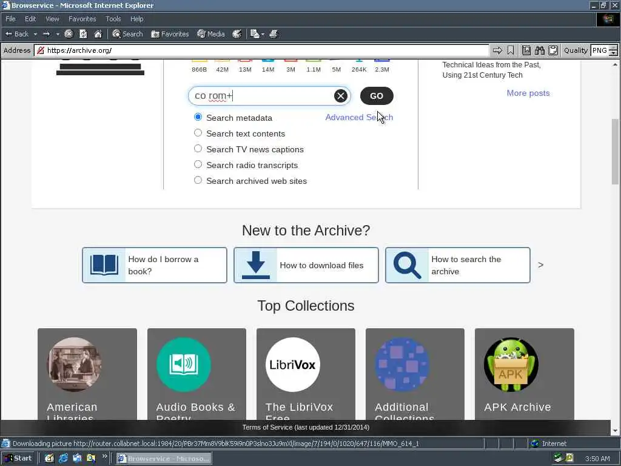Screen dimensions: 621x466
Task: Click the Print toolbar icon
Action: pyautogui.click(x=274, y=34)
